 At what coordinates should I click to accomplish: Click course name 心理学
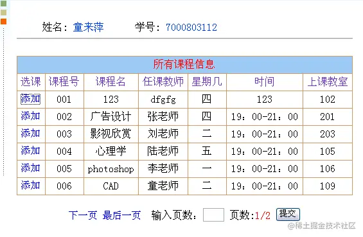111,151
